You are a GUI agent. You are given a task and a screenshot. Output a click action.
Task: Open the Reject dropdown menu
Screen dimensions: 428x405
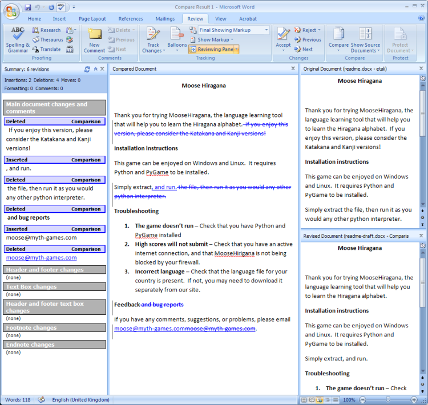coord(320,30)
